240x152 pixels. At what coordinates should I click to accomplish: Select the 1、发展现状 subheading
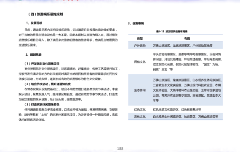click(34, 23)
